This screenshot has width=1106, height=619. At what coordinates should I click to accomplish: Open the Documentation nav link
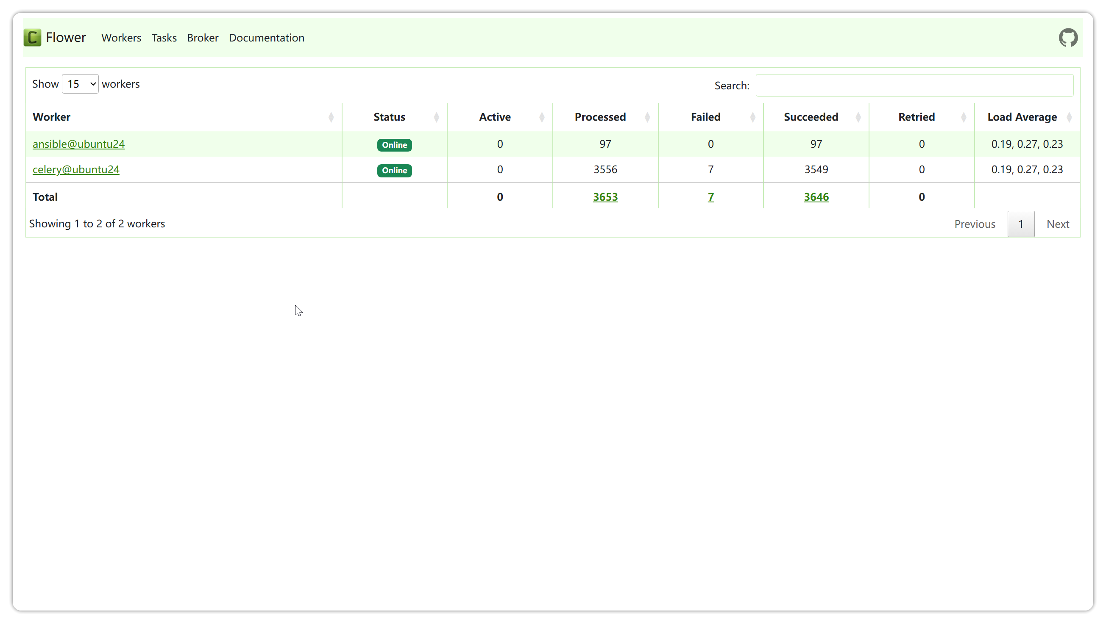click(266, 38)
